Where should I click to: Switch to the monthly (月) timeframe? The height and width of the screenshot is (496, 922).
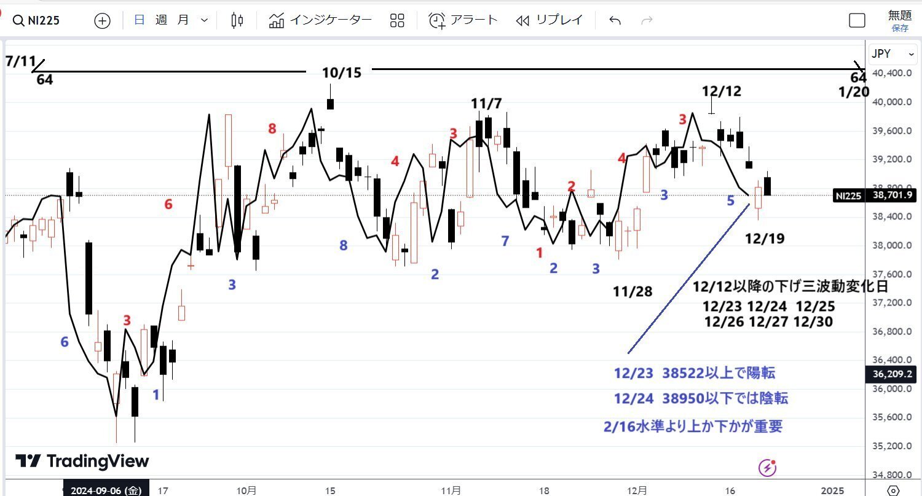click(x=183, y=20)
